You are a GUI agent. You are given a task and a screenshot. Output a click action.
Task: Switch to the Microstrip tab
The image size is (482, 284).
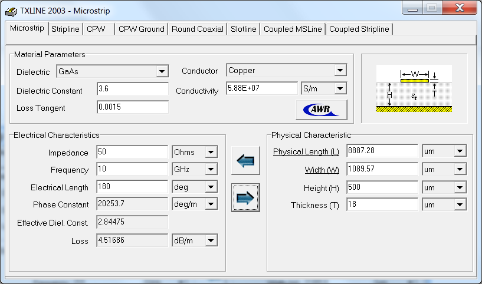point(27,28)
